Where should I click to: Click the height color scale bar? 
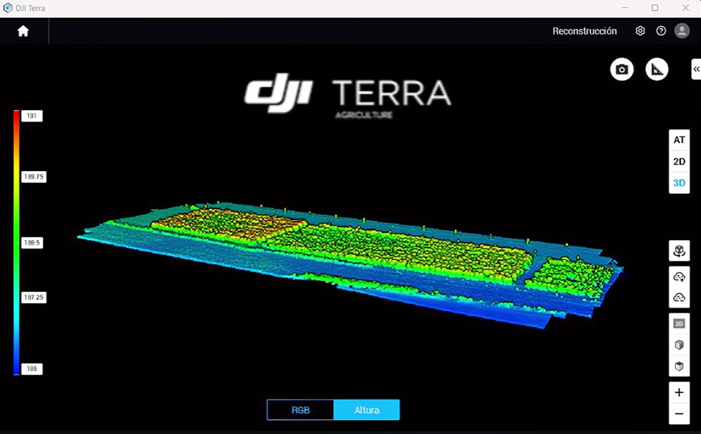tap(16, 242)
